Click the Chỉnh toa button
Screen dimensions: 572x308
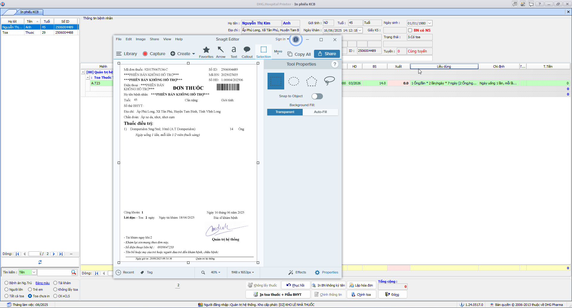361,295
